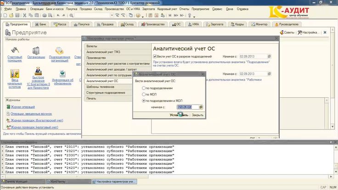Viewport: 338px width, 190px height.
Task: Click messages panel scroll up arrow
Action: coord(336,147)
